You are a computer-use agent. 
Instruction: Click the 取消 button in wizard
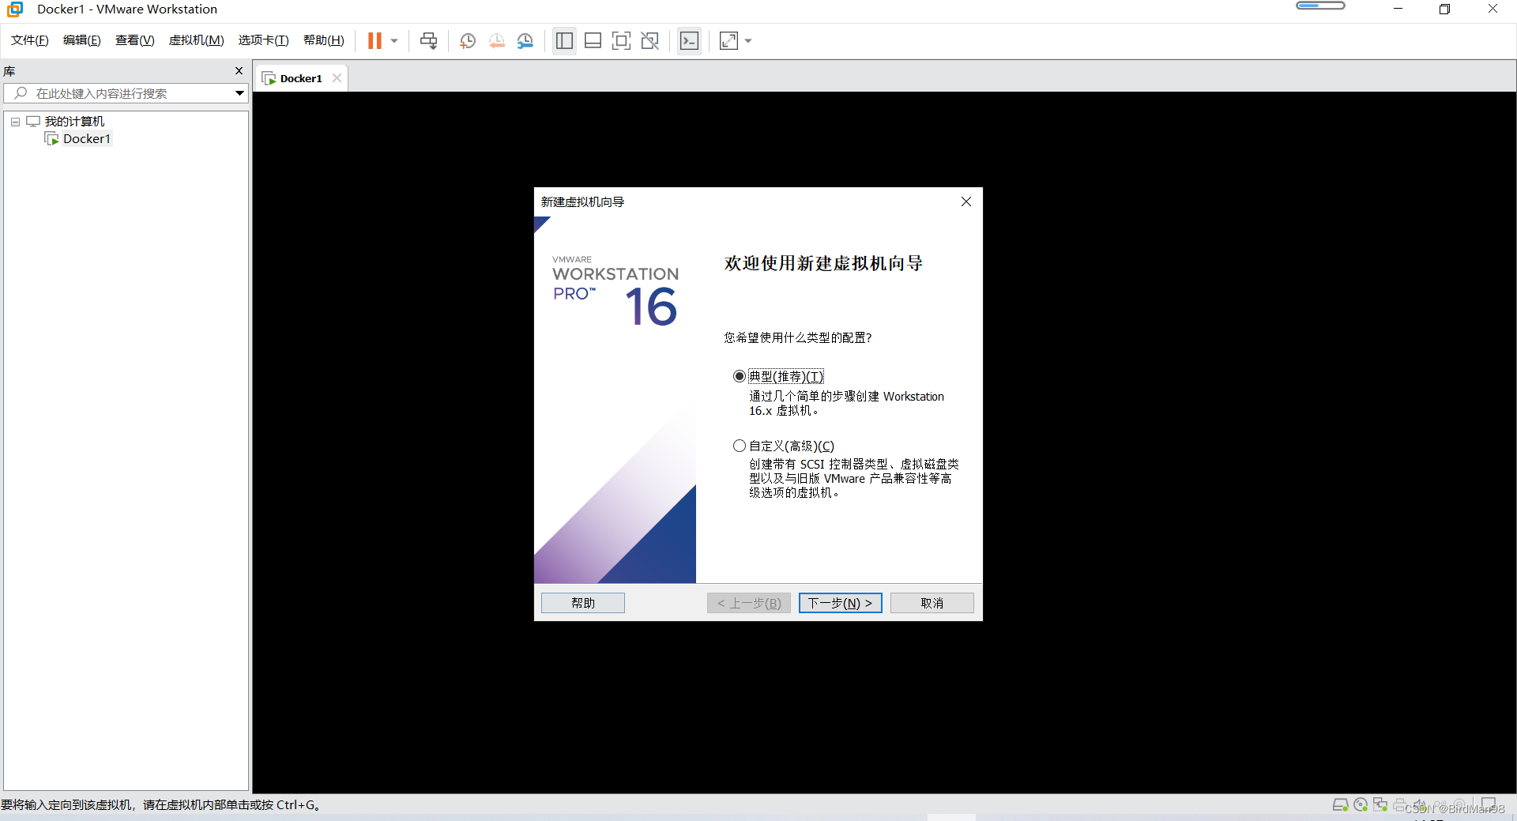pos(932,603)
